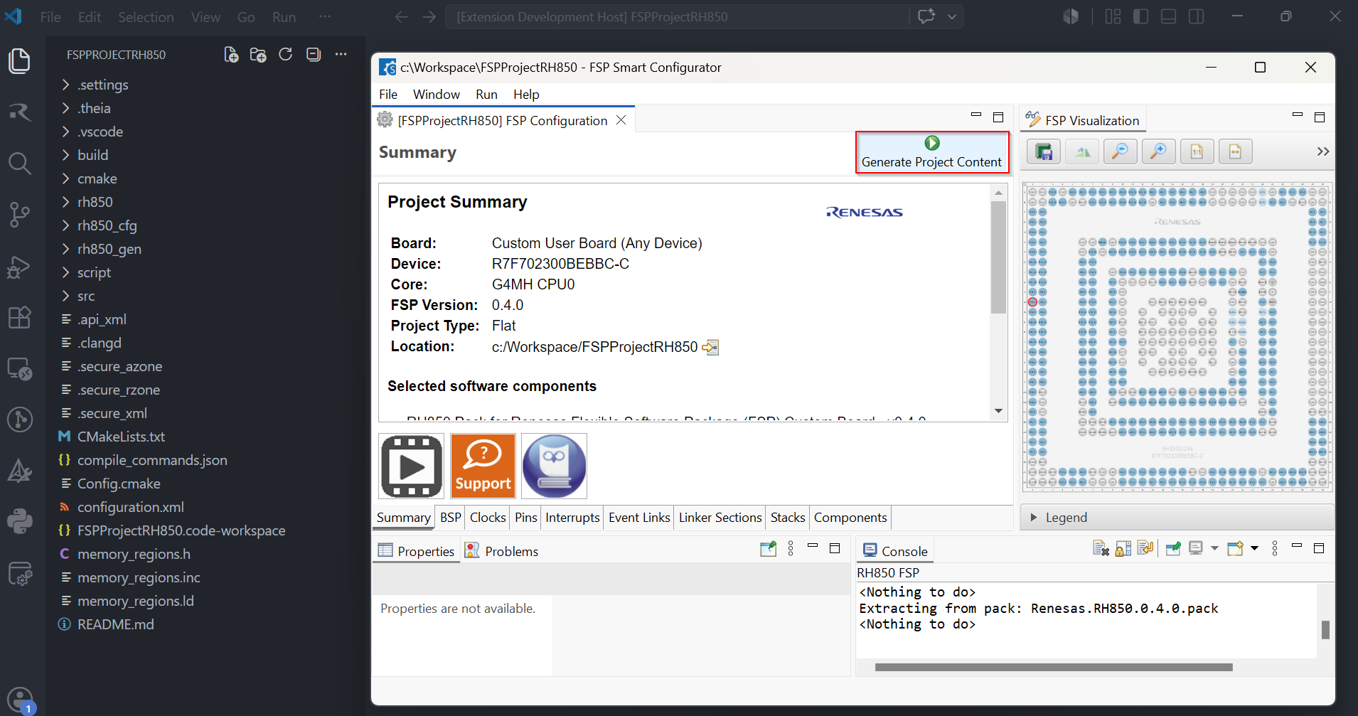
Task: Zoom out in the FSP Visualization view
Action: pos(1121,151)
